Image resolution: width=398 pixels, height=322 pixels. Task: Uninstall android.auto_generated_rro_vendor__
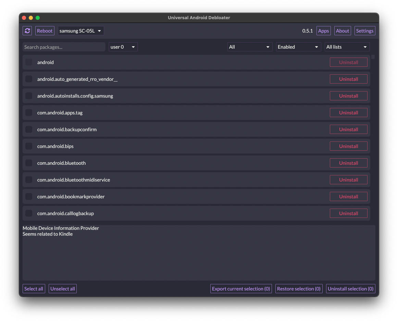click(x=348, y=79)
